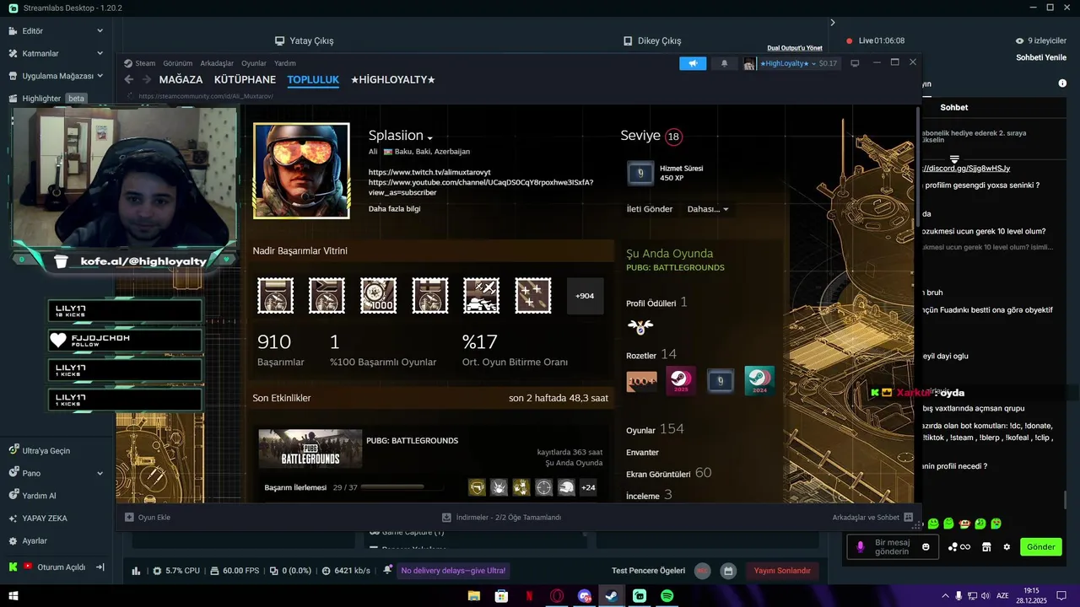This screenshot has height=607, width=1080.
Task: Open the emoji picker in chat input
Action: [x=926, y=547]
